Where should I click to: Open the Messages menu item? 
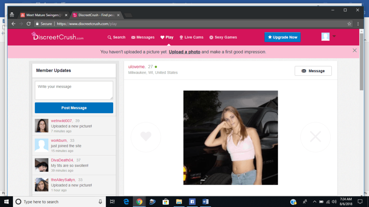pyautogui.click(x=143, y=37)
